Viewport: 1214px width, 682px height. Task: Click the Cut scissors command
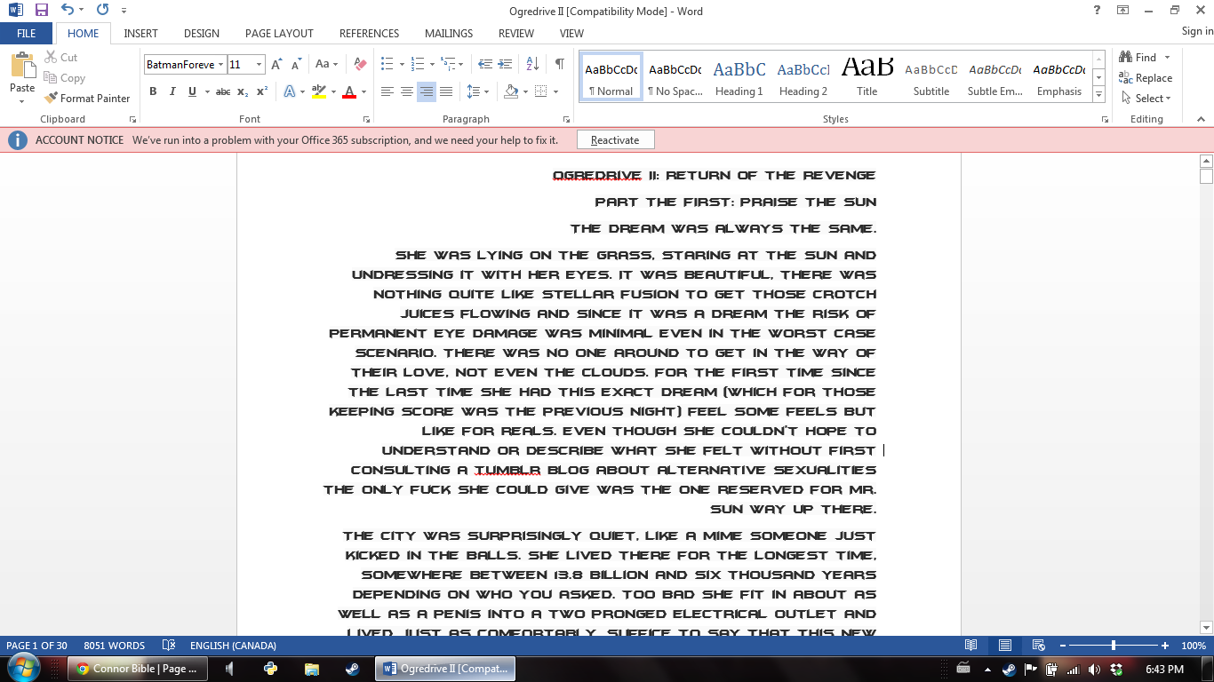pos(61,58)
